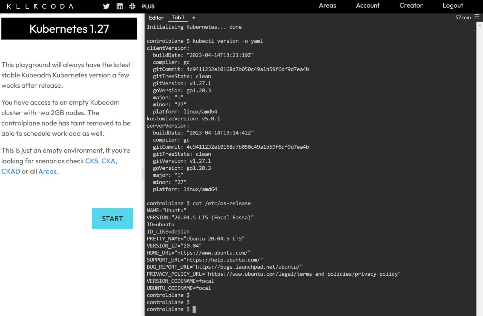Click the Kubernetes 1.27 title banner
Image resolution: width=483 pixels, height=316 pixels.
pos(69,29)
